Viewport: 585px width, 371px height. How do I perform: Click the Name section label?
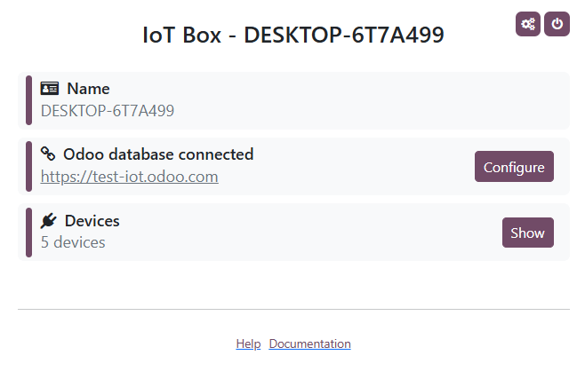point(88,89)
